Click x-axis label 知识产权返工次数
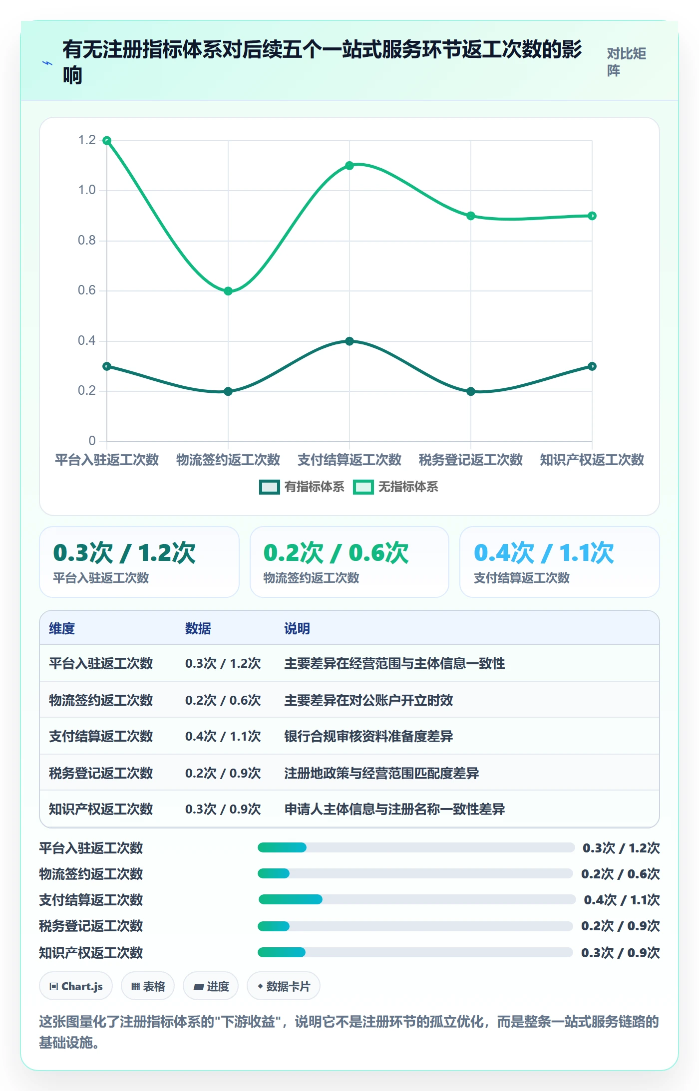Viewport: 699px width, 1091px height. coord(592,460)
